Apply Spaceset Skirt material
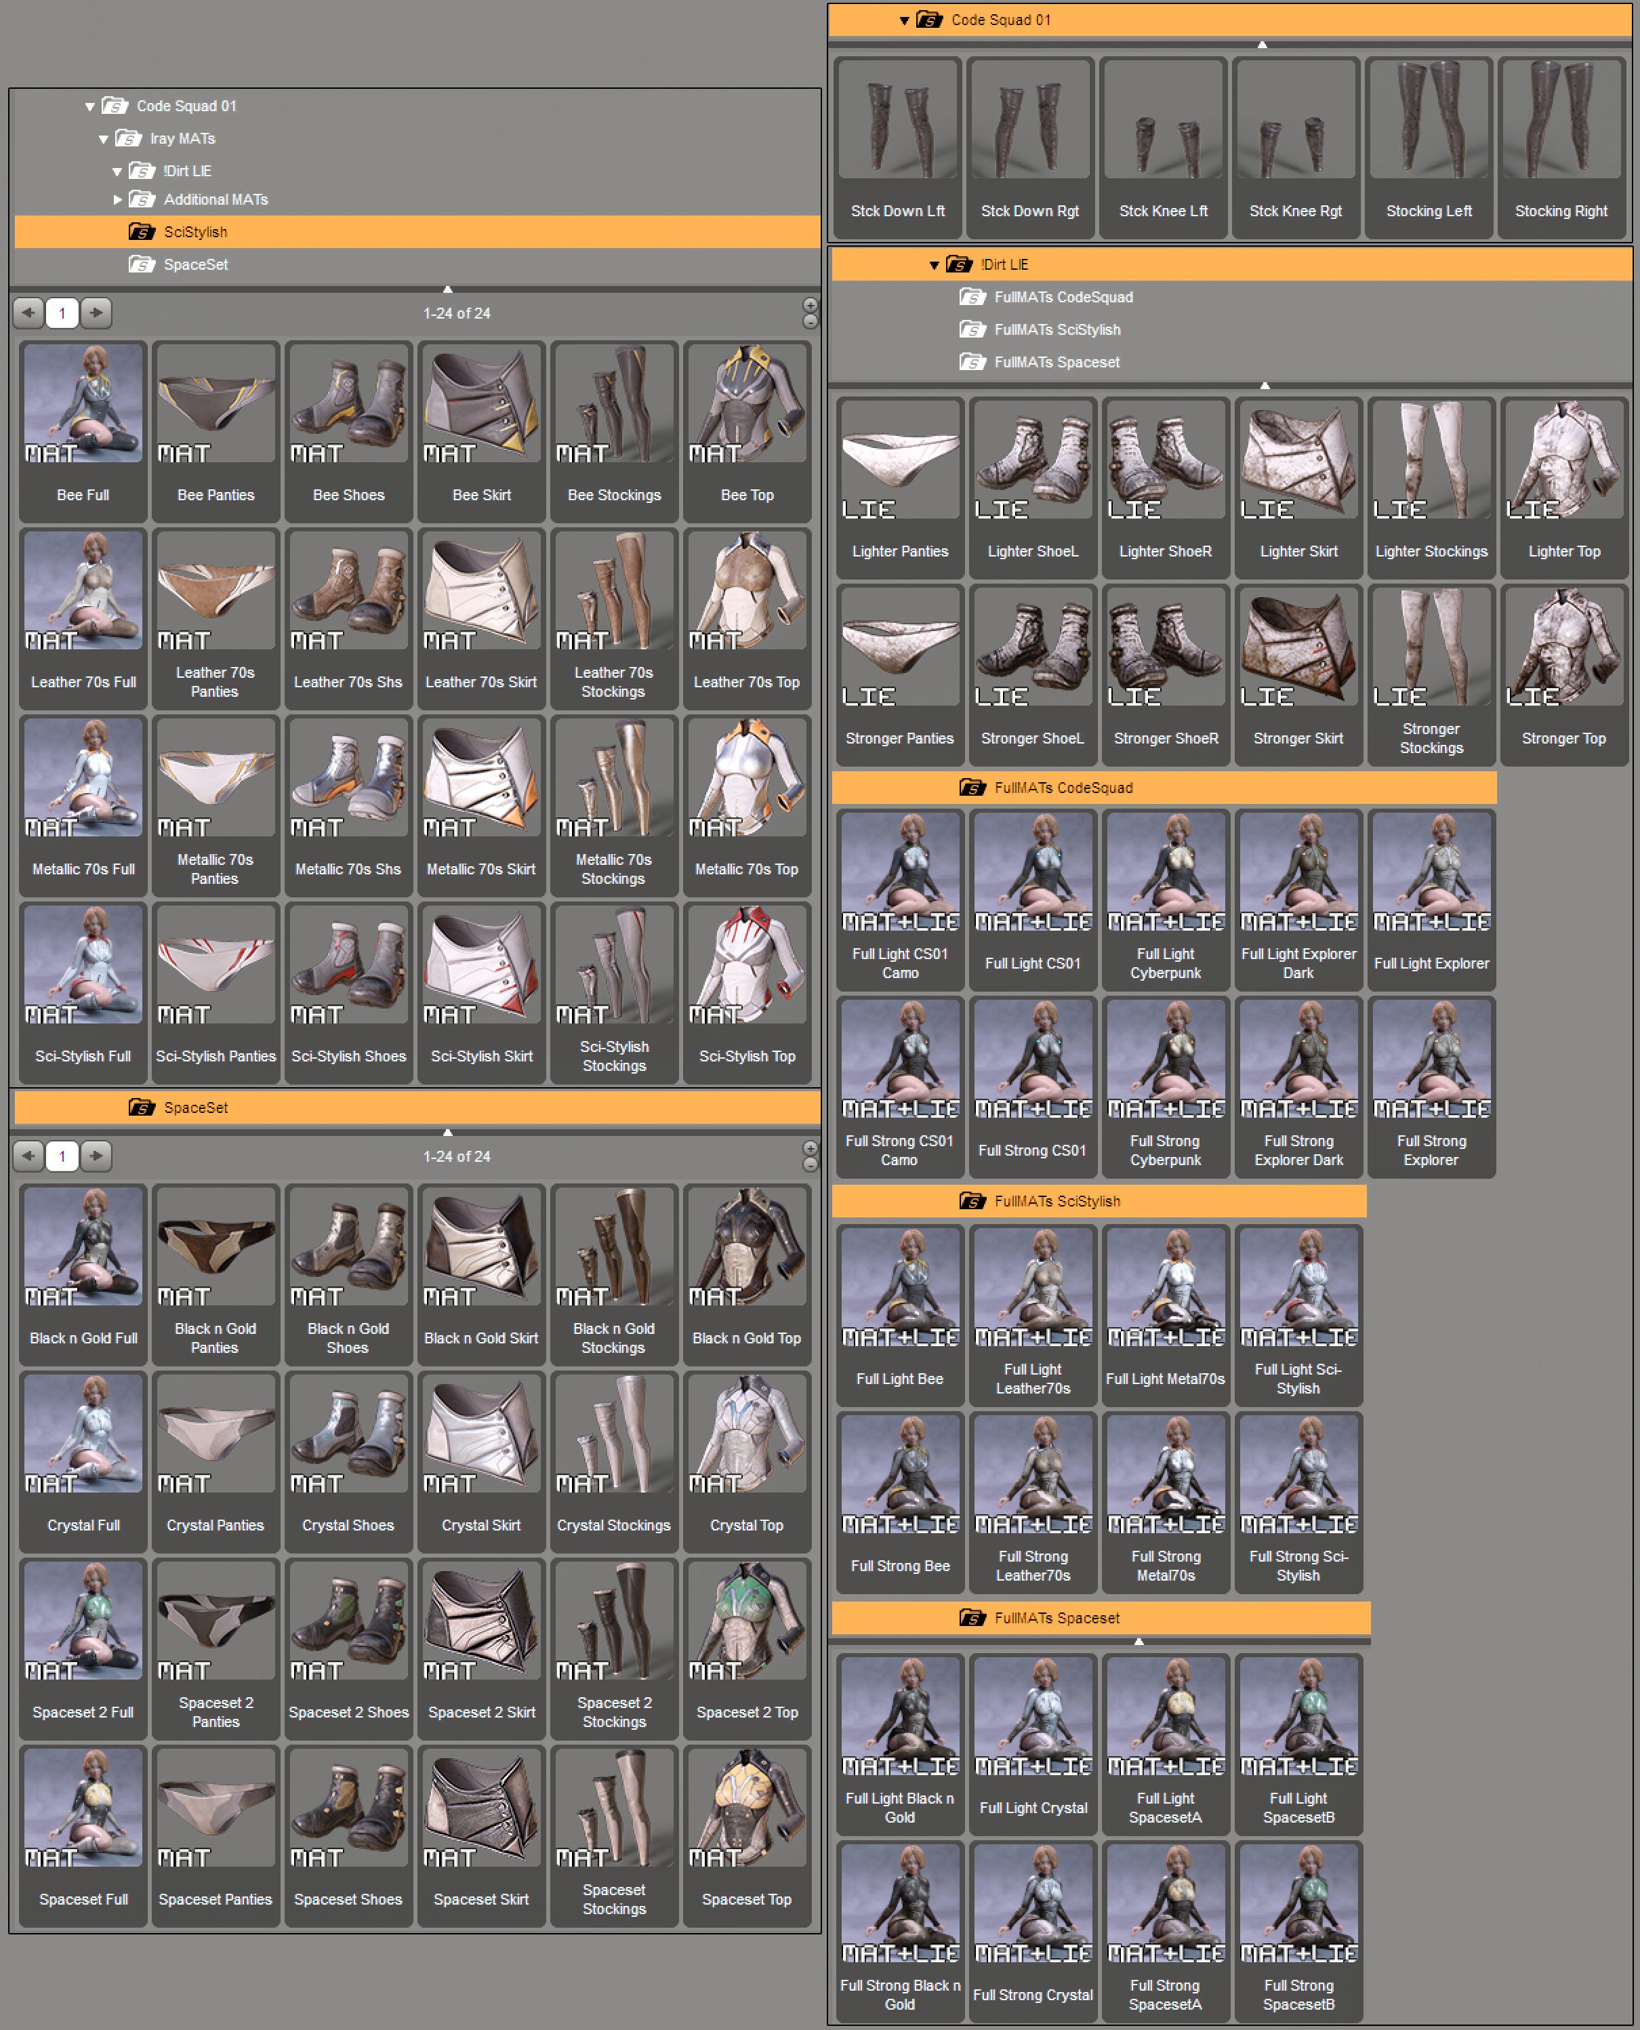This screenshot has height=2030, width=1640. [482, 1835]
